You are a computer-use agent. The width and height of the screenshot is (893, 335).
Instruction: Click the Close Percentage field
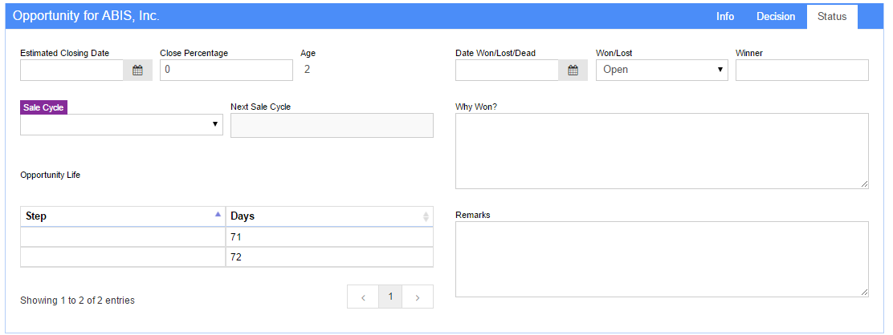(226, 71)
